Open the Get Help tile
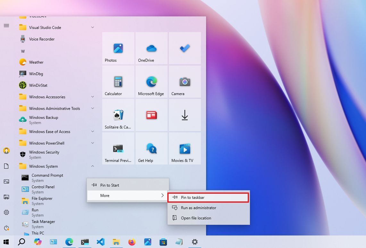This screenshot has height=248, width=366. pyautogui.click(x=151, y=148)
